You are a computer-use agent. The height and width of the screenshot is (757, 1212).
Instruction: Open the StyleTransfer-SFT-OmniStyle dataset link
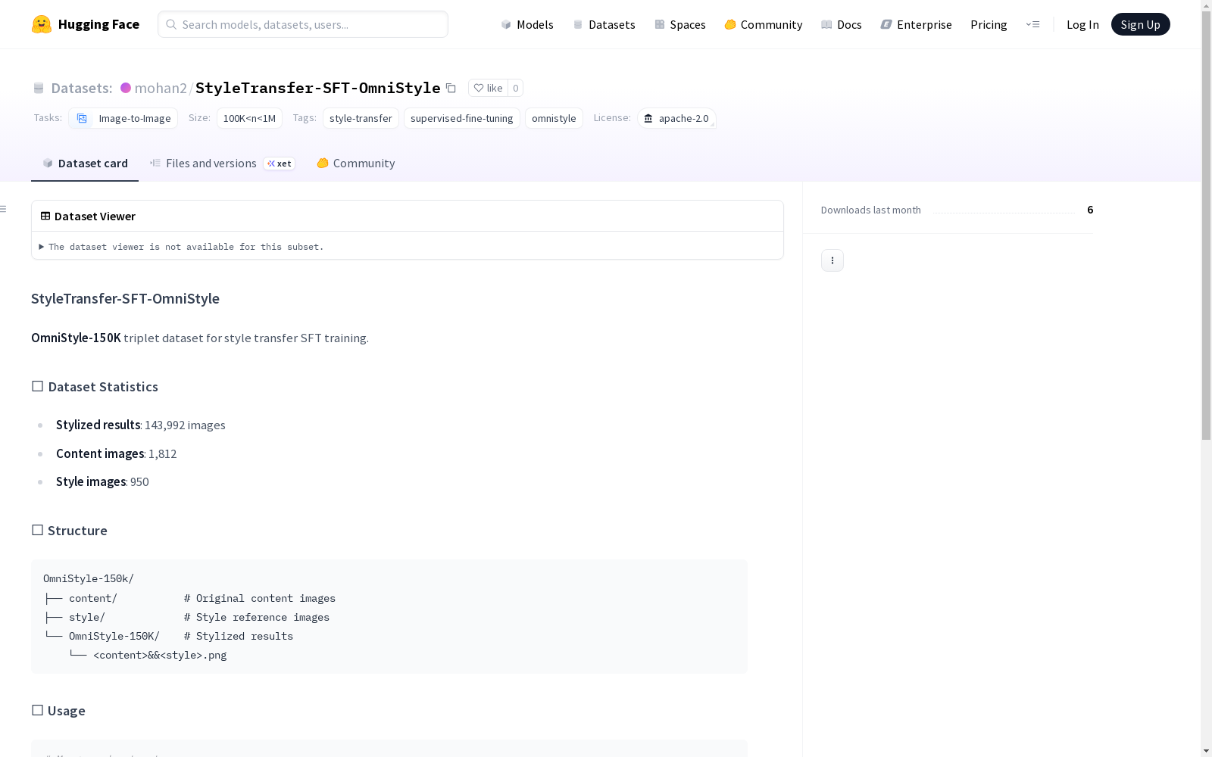coord(318,88)
